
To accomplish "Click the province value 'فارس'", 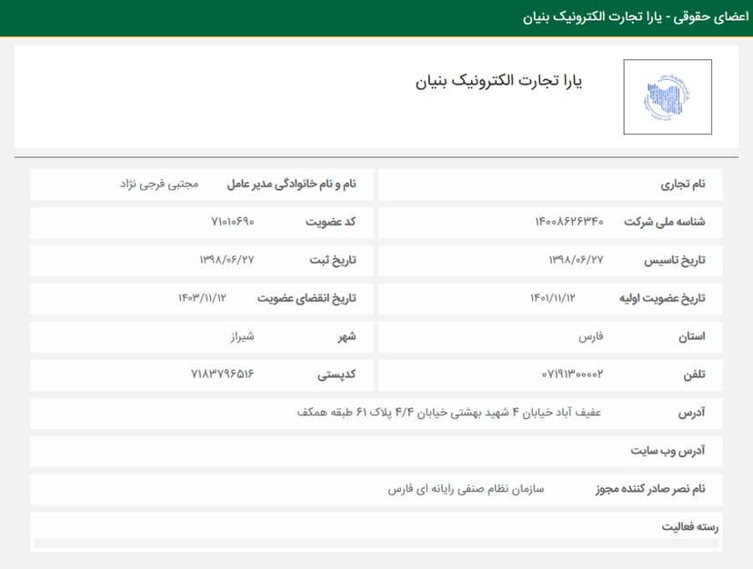I will (x=591, y=336).
